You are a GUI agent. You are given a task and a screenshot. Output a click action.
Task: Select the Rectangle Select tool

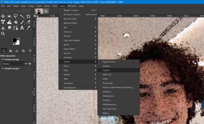[9, 16]
